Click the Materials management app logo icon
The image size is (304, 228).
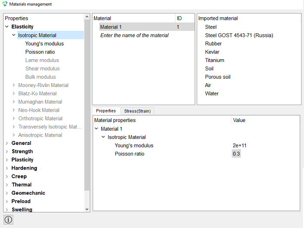[4, 4]
